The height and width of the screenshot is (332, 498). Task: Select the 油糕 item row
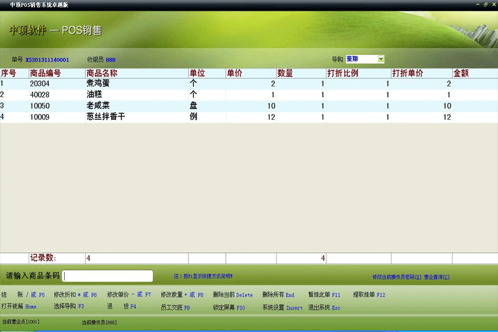(x=249, y=95)
